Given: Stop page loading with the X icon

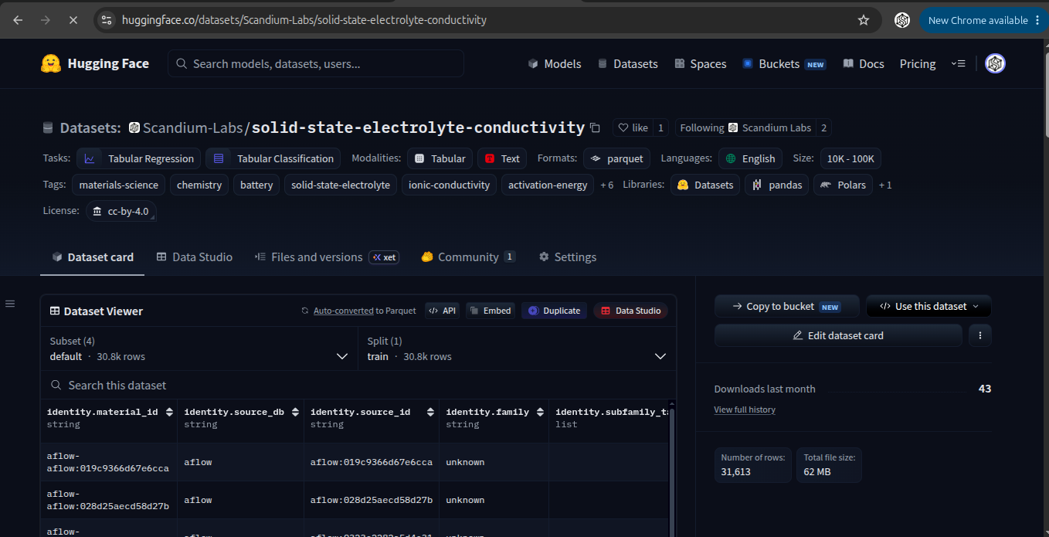Looking at the screenshot, I should (73, 20).
